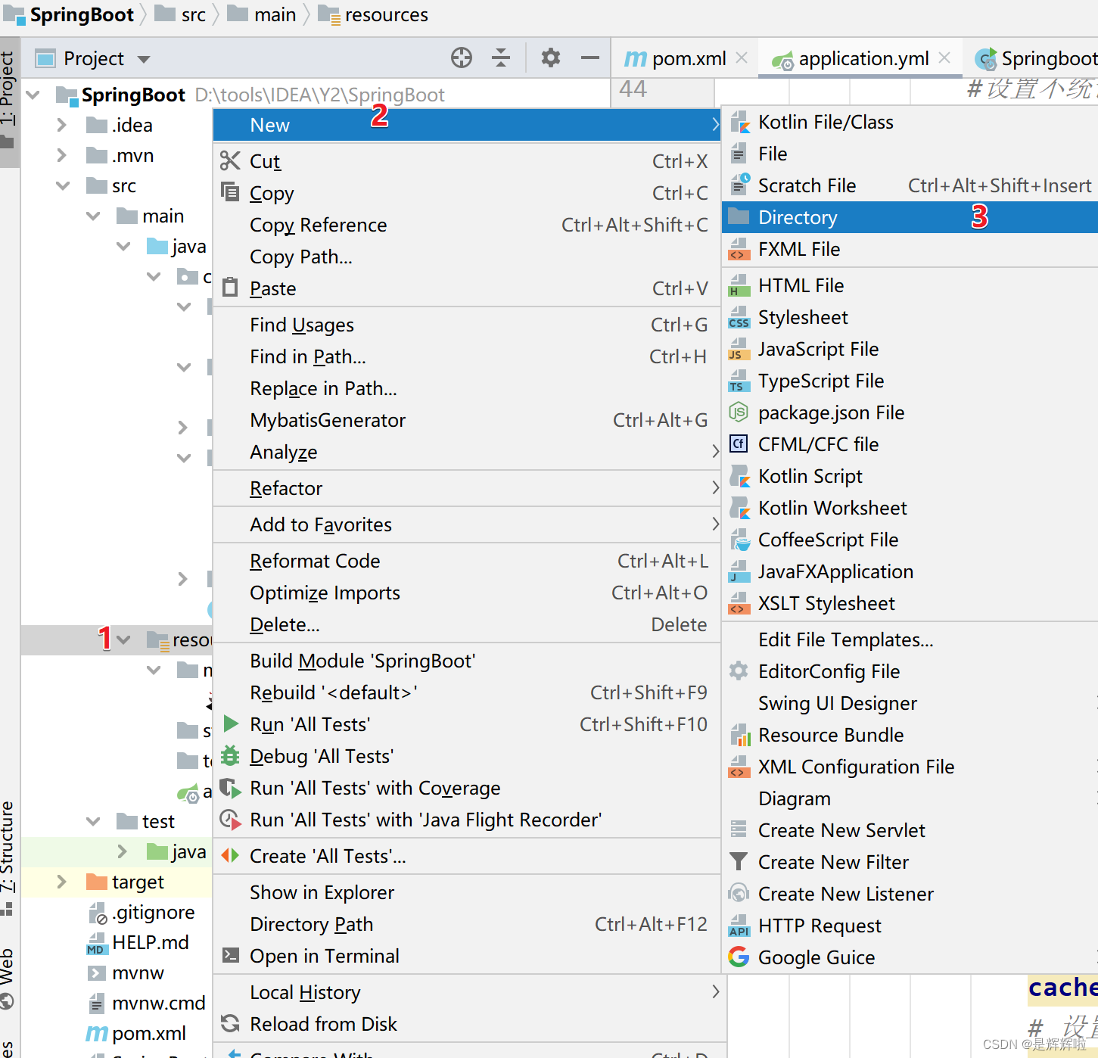Click the resources breadcrumb
Viewport: 1098px width, 1058px height.
[x=386, y=14]
